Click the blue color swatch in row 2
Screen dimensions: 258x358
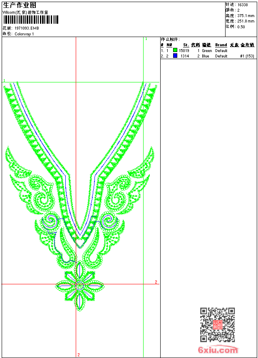click(175, 55)
